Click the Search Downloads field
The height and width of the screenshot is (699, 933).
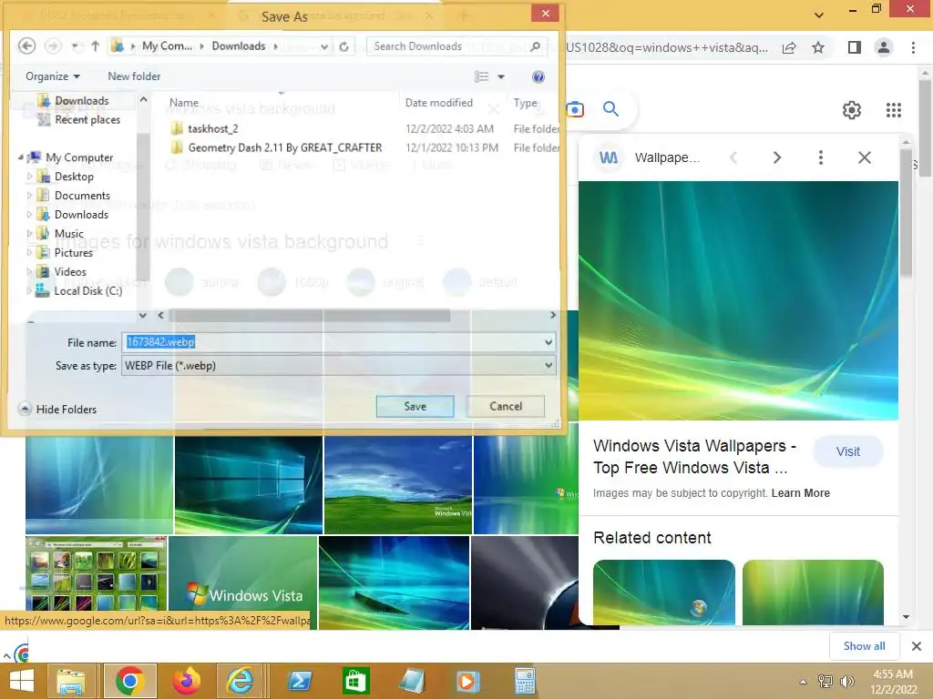pyautogui.click(x=456, y=46)
